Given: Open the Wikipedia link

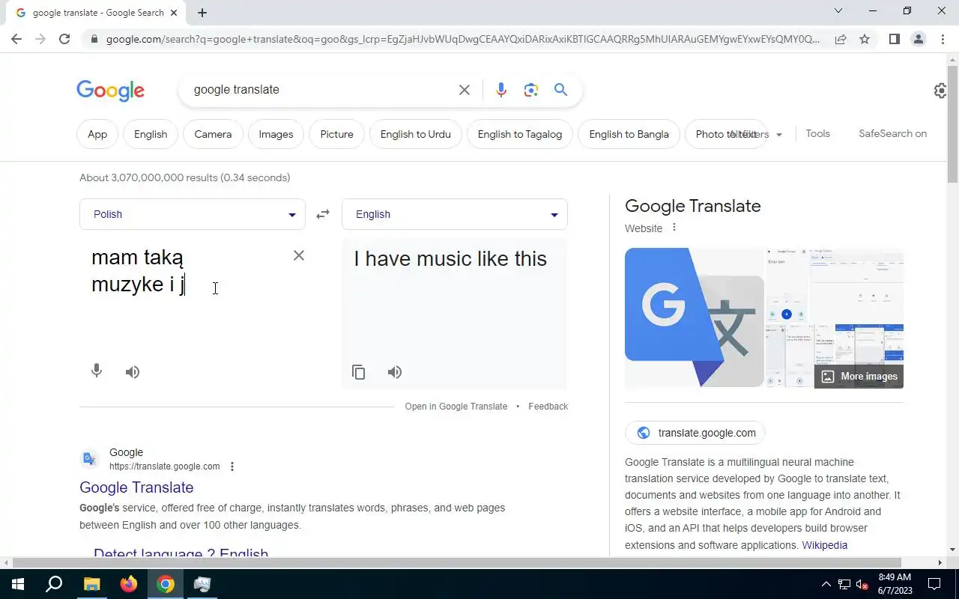Looking at the screenshot, I should point(825,545).
